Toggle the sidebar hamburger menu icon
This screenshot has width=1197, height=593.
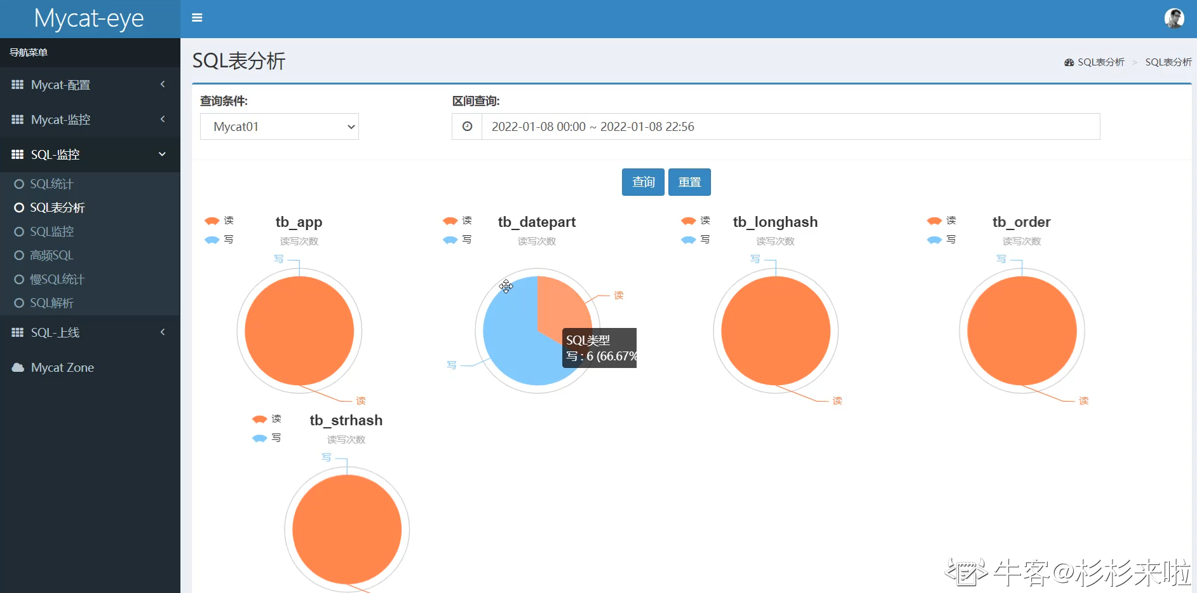(197, 18)
